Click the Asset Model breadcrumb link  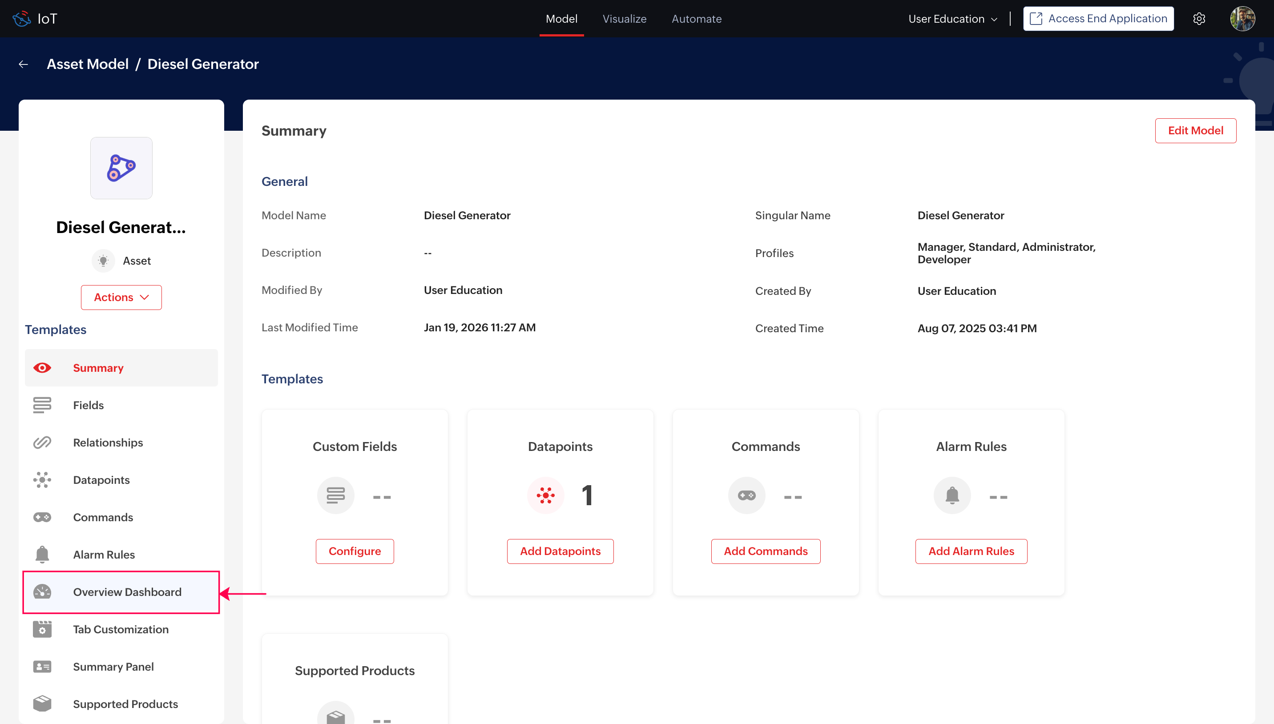88,64
